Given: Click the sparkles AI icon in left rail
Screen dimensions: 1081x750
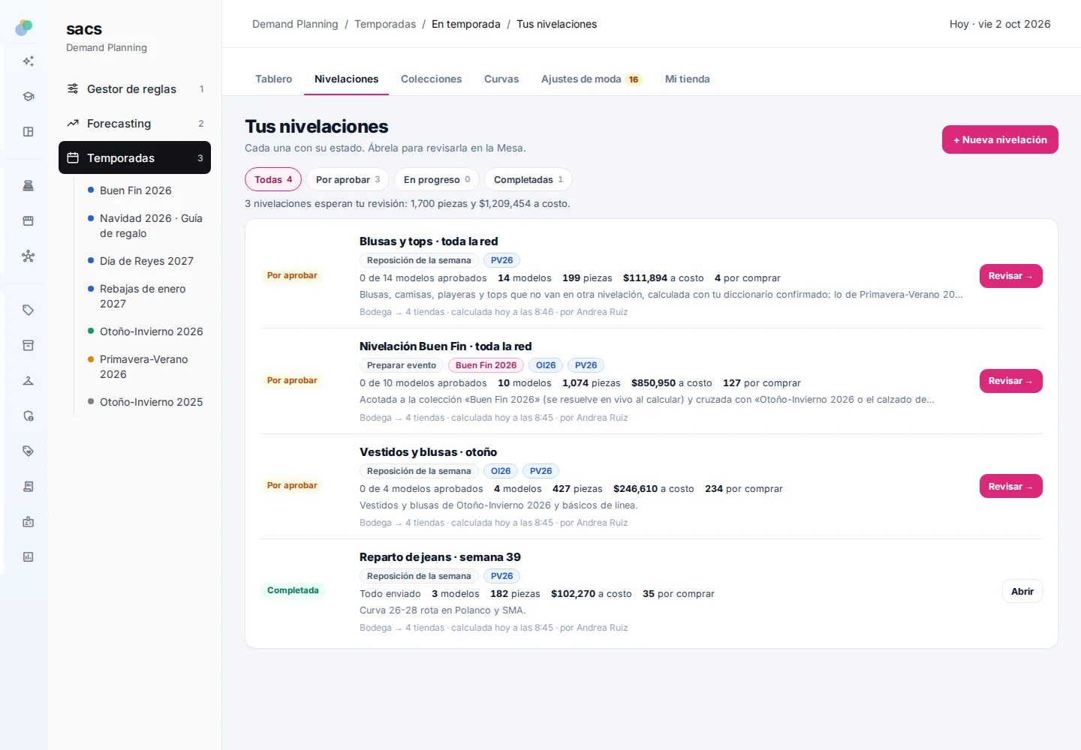Looking at the screenshot, I should (29, 61).
